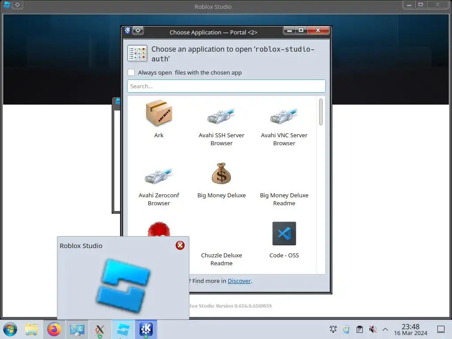Screen dimensions: 452x339
Task: Open notifications bell in system tray
Action: [333, 329]
